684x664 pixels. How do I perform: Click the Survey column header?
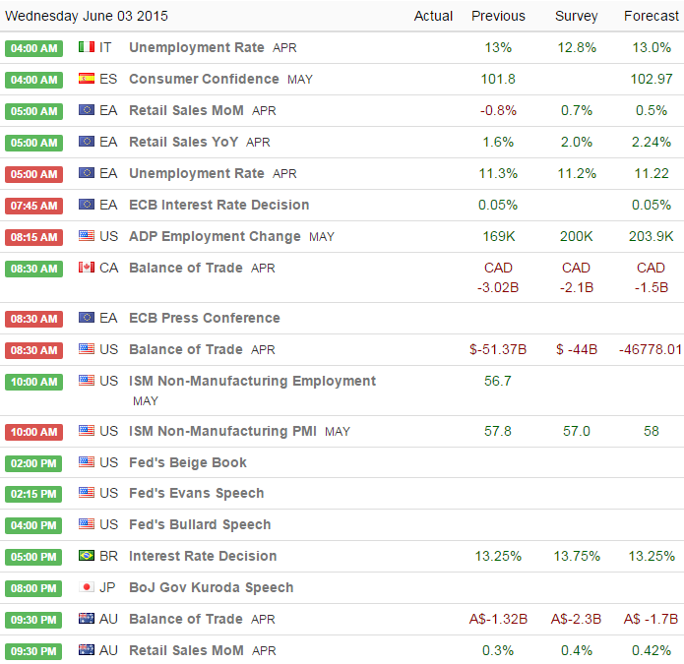click(x=576, y=16)
